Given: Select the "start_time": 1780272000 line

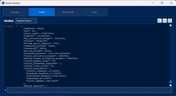Looking at the screenshot, I should (x=39, y=33).
